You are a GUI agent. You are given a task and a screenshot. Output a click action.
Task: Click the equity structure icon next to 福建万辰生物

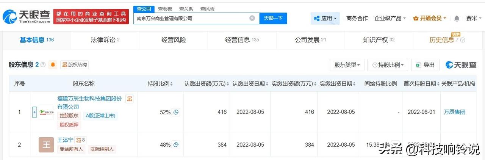[x=130, y=99]
